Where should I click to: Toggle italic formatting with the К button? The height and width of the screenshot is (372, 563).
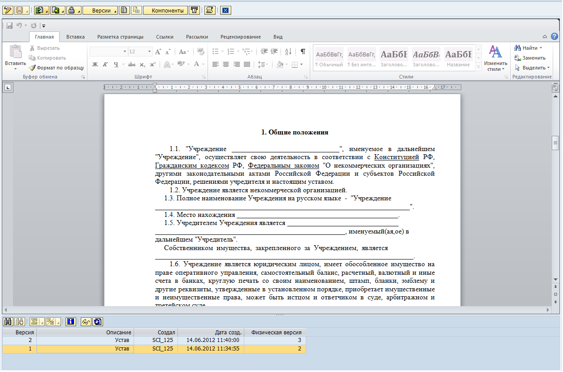(x=105, y=65)
